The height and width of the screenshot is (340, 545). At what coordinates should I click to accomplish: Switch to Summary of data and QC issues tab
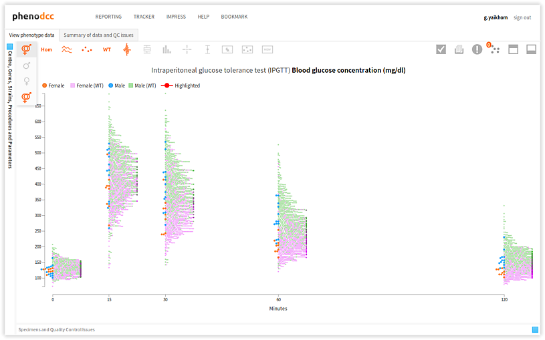98,35
